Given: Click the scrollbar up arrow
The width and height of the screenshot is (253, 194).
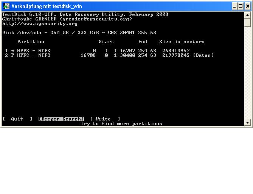Looking at the screenshot, I should click(x=247, y=16).
